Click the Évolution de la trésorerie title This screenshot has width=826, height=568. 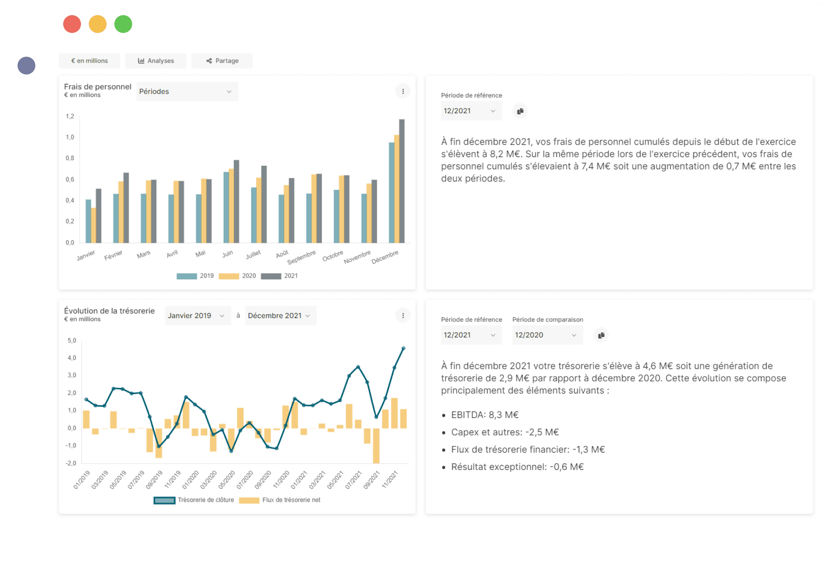coord(110,311)
